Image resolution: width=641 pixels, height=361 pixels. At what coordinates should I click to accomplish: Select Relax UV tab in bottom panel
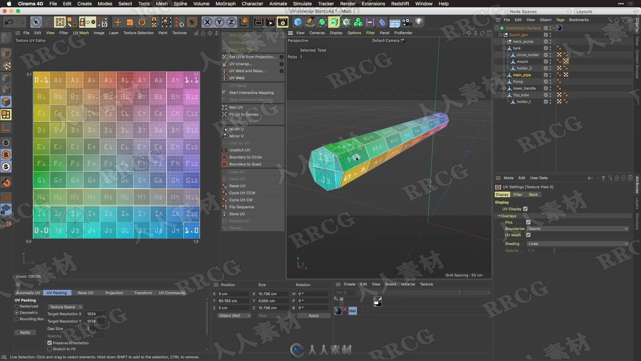pos(86,293)
